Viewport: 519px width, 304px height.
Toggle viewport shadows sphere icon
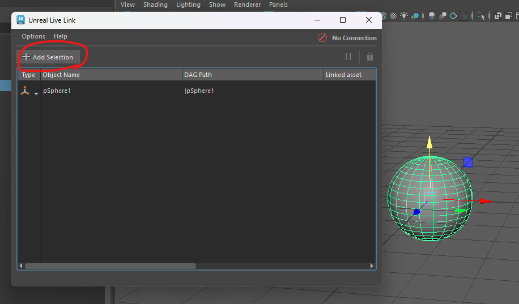415,16
